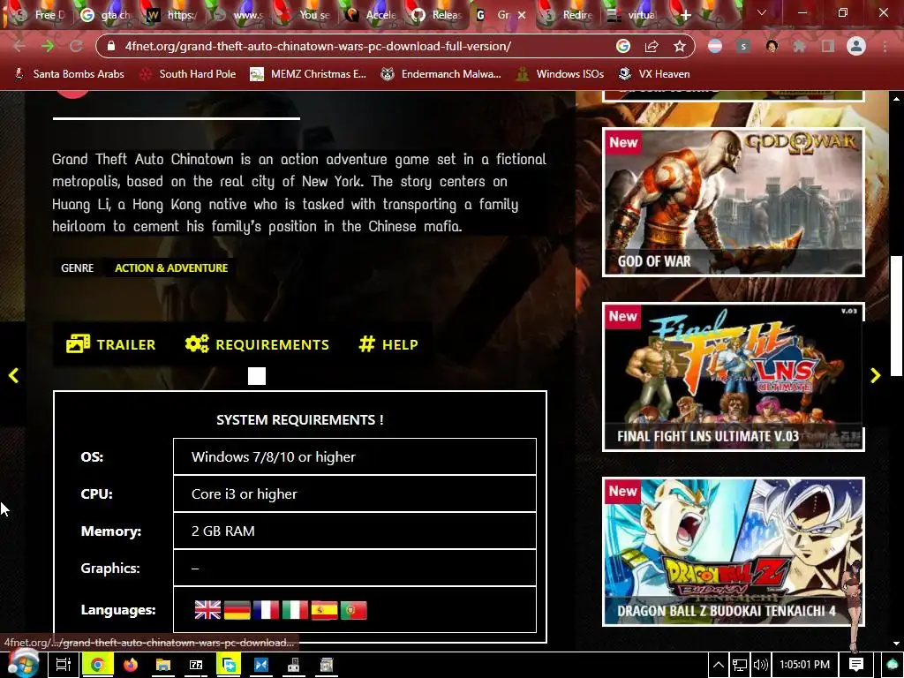Screen dimensions: 904x678
Task: Open the grey 'S' extension icon
Action: point(743,46)
